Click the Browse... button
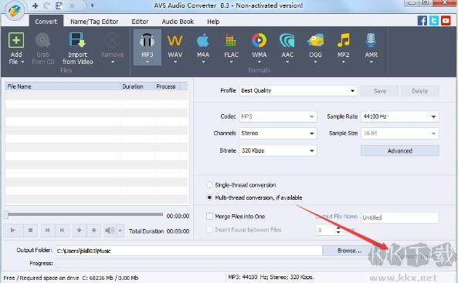 tap(350, 251)
